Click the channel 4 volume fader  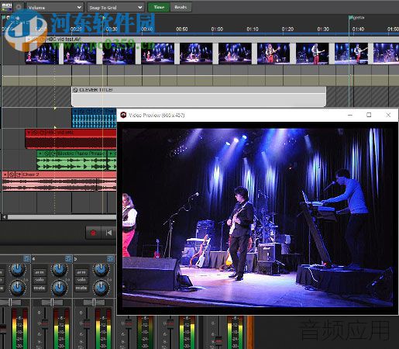45,323
